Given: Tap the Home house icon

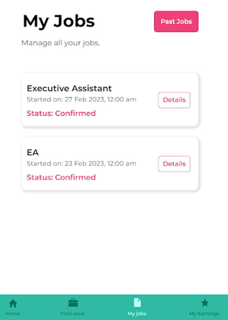Looking at the screenshot, I should click(13, 303).
